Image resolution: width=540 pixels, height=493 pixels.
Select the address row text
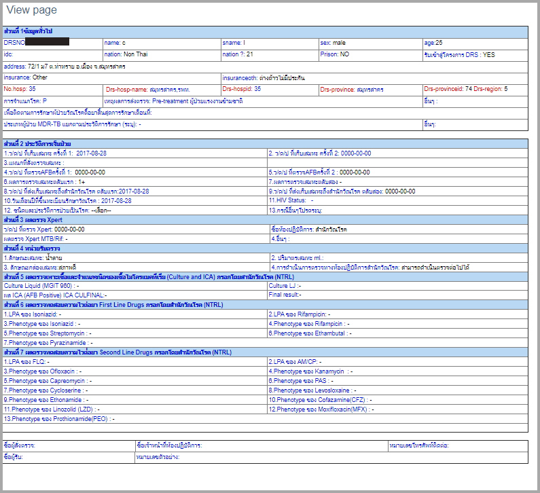coord(65,67)
